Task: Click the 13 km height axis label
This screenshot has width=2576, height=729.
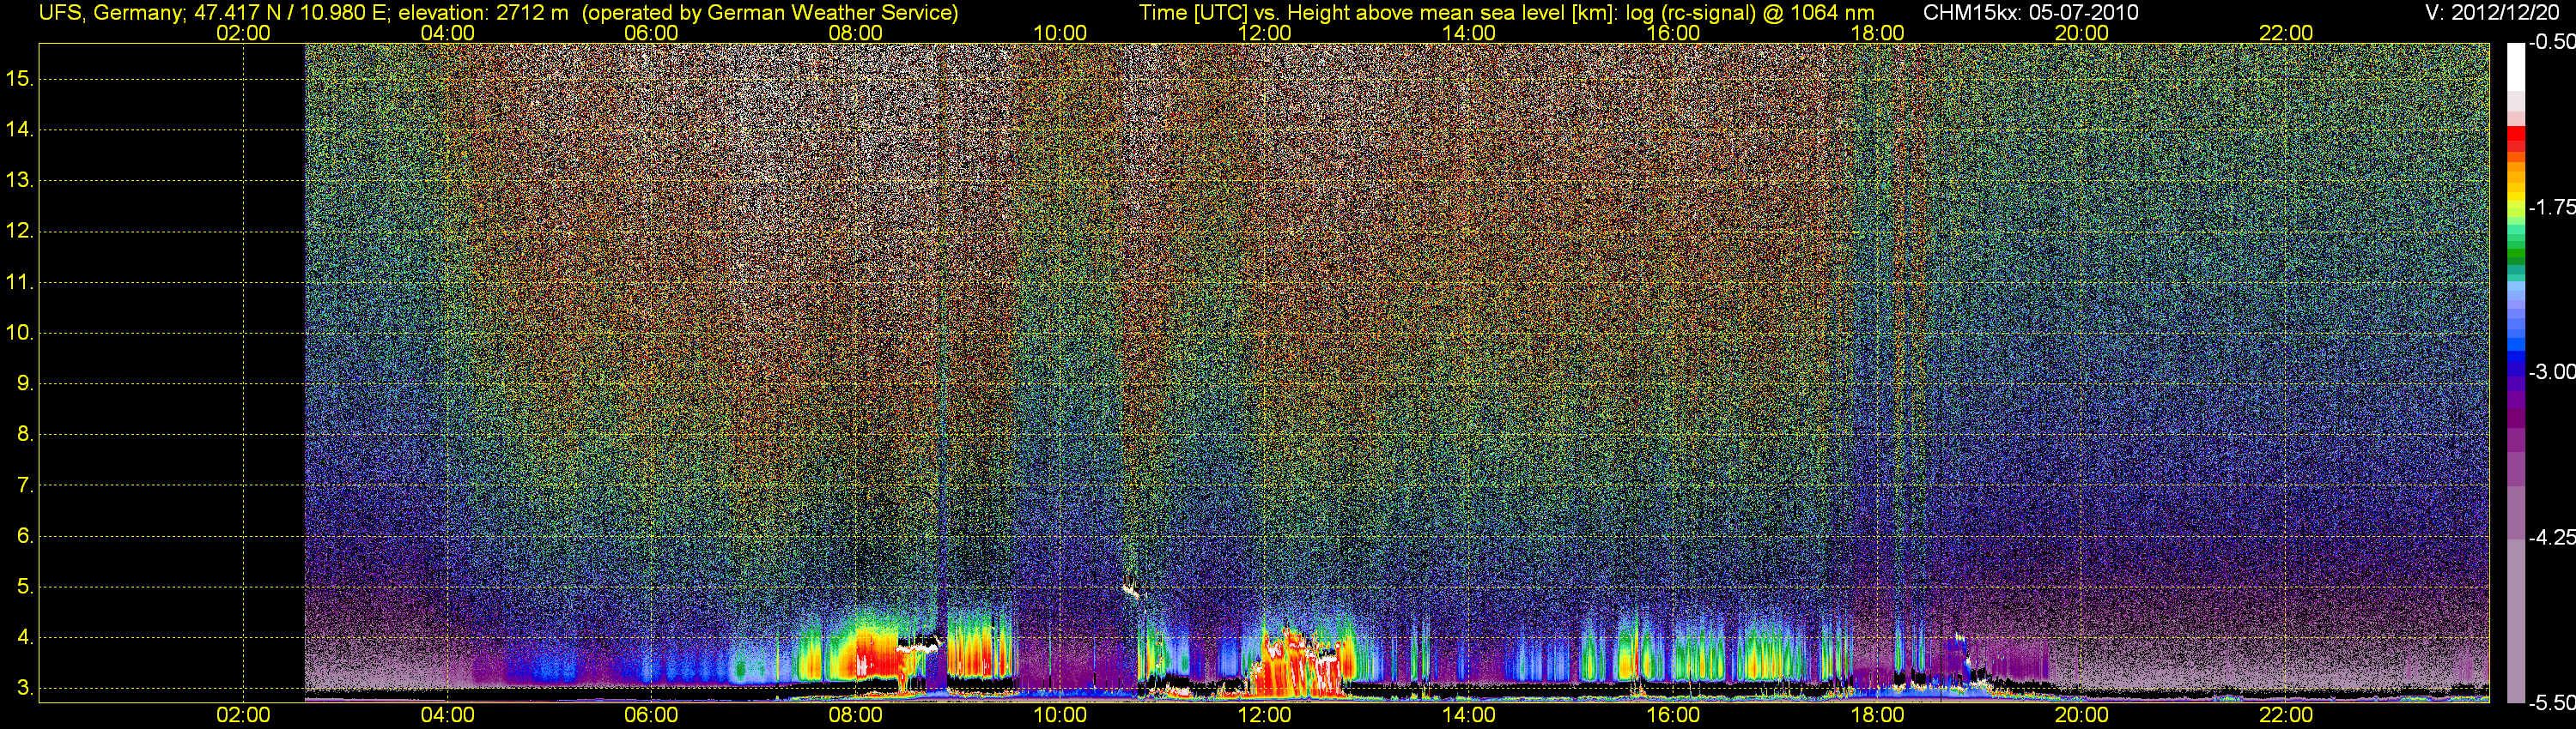Action: tap(20, 181)
